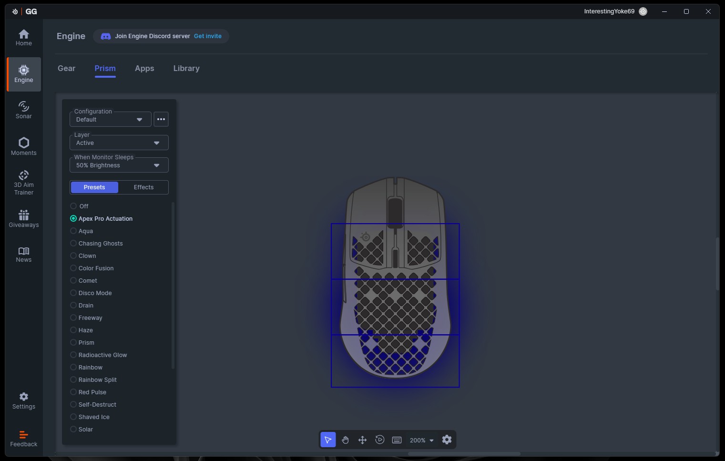The height and width of the screenshot is (461, 725).
Task: Click the Get invite Discord link
Action: 207,36
